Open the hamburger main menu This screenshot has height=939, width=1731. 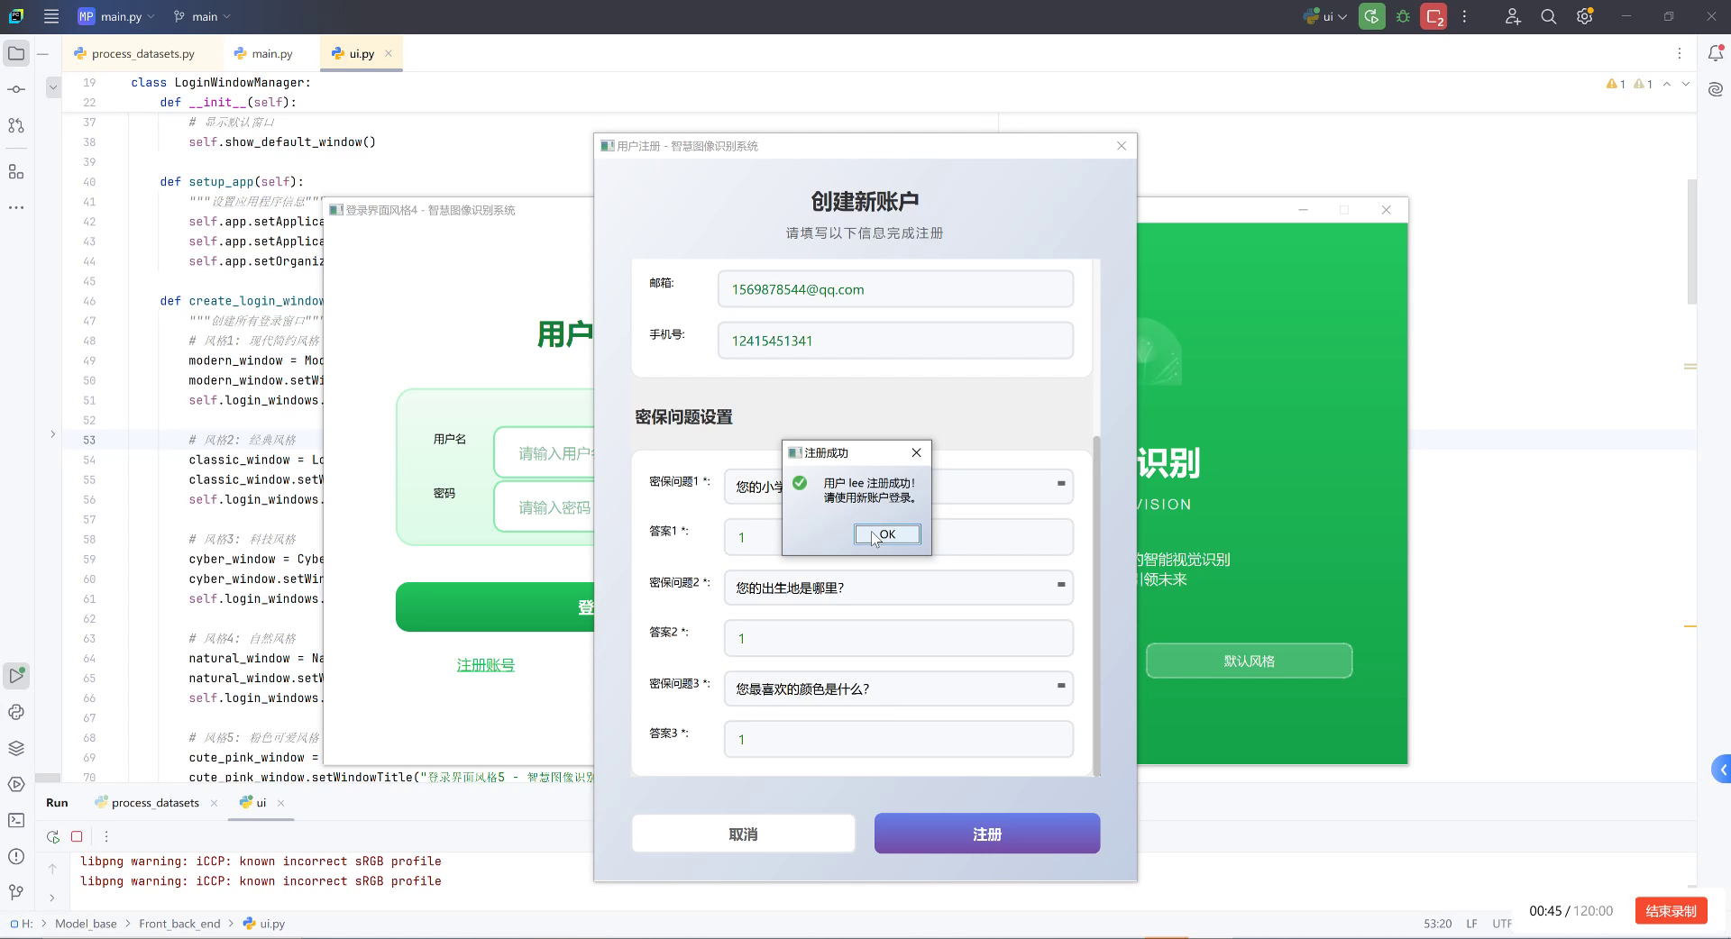(x=51, y=16)
